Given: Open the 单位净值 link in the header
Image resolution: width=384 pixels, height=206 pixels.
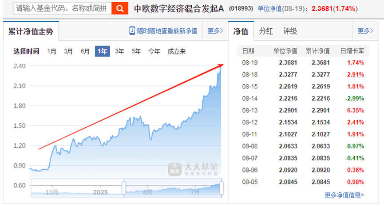Looking at the screenshot, I should pos(270,9).
